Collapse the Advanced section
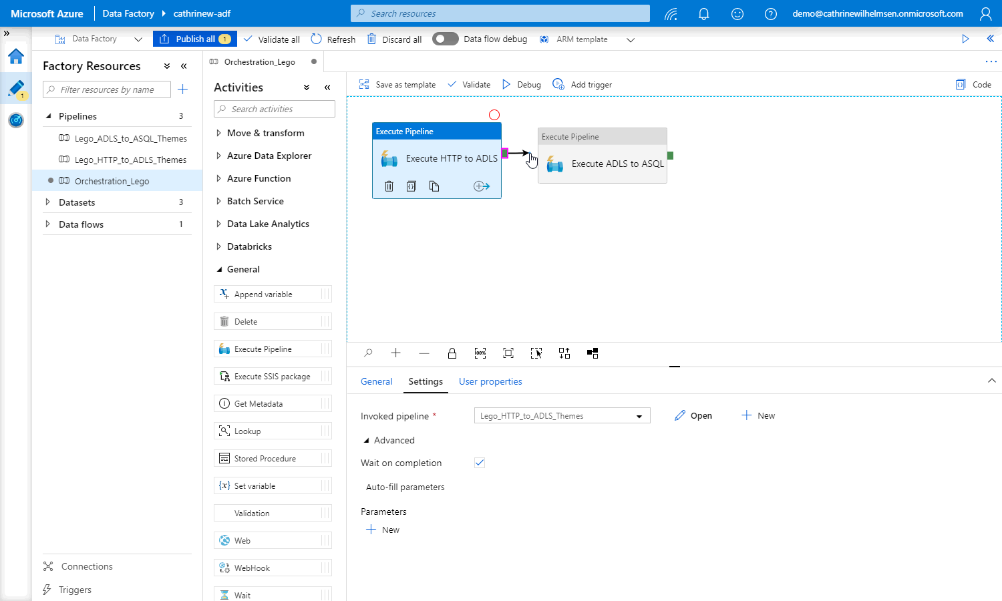 coord(366,441)
